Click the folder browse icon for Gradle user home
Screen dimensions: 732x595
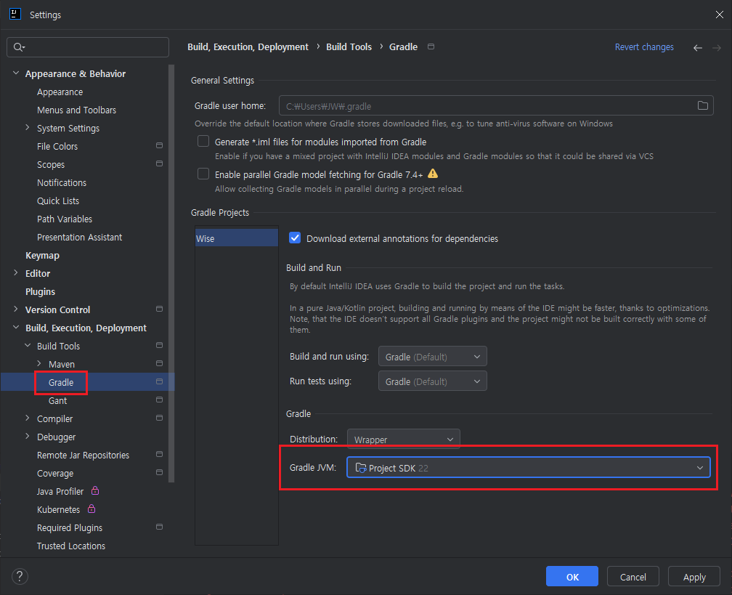click(702, 106)
